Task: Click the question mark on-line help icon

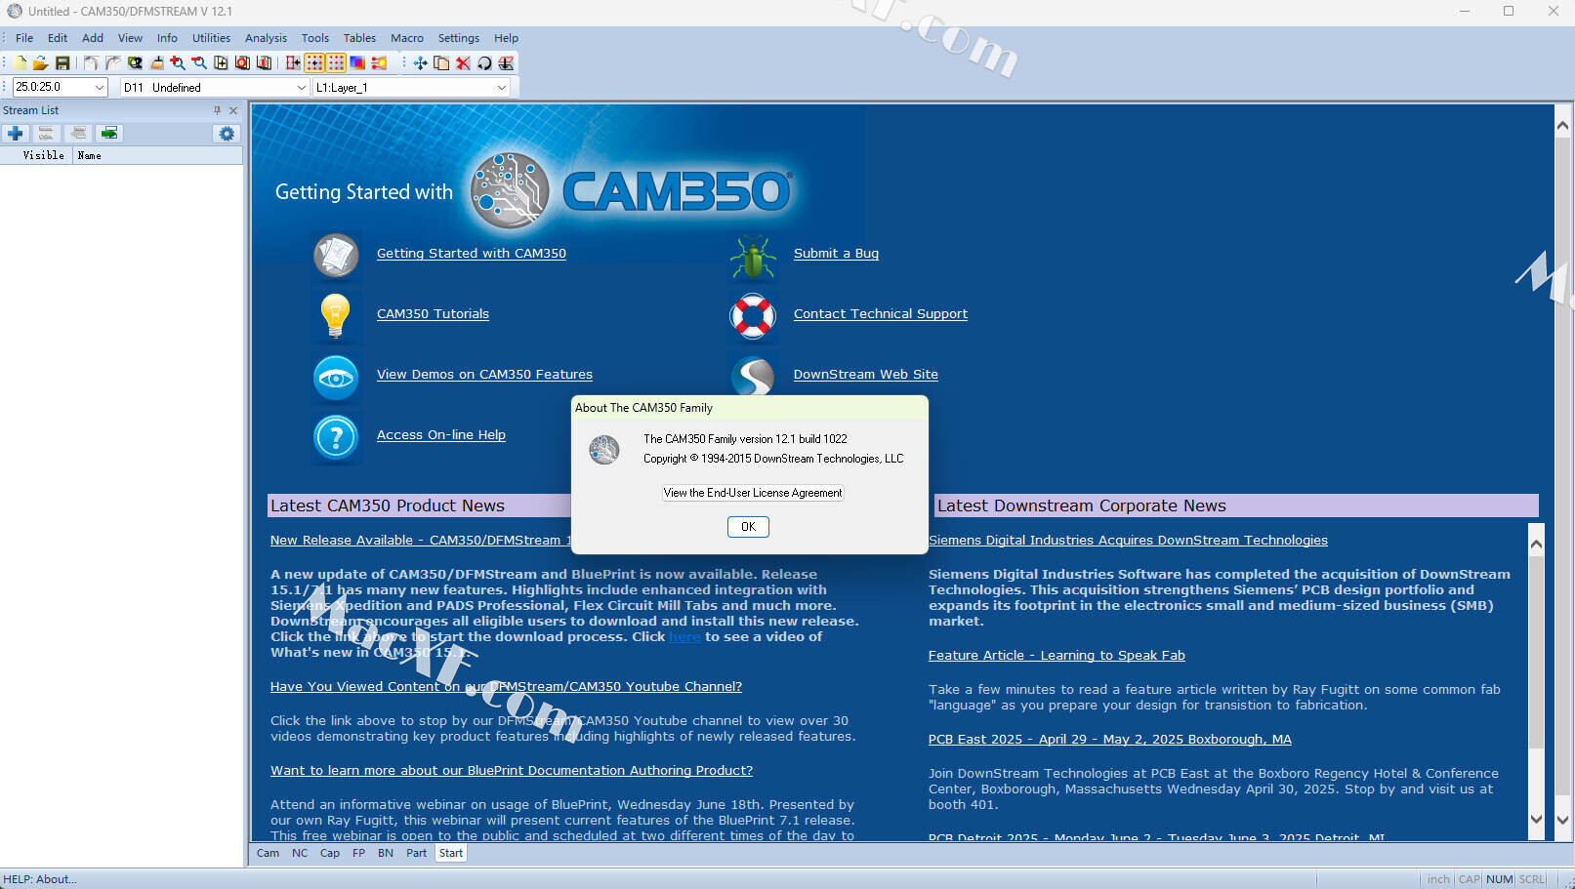Action: (336, 437)
